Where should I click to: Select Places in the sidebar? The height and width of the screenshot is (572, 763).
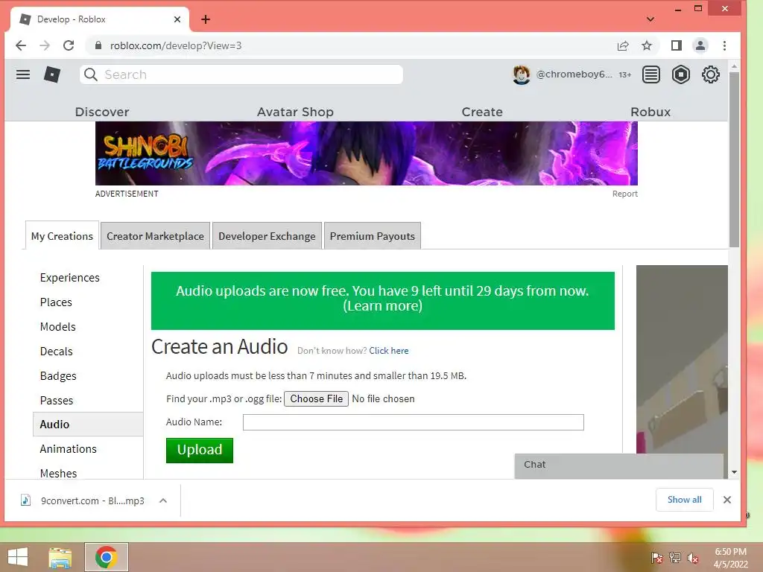[56, 302]
